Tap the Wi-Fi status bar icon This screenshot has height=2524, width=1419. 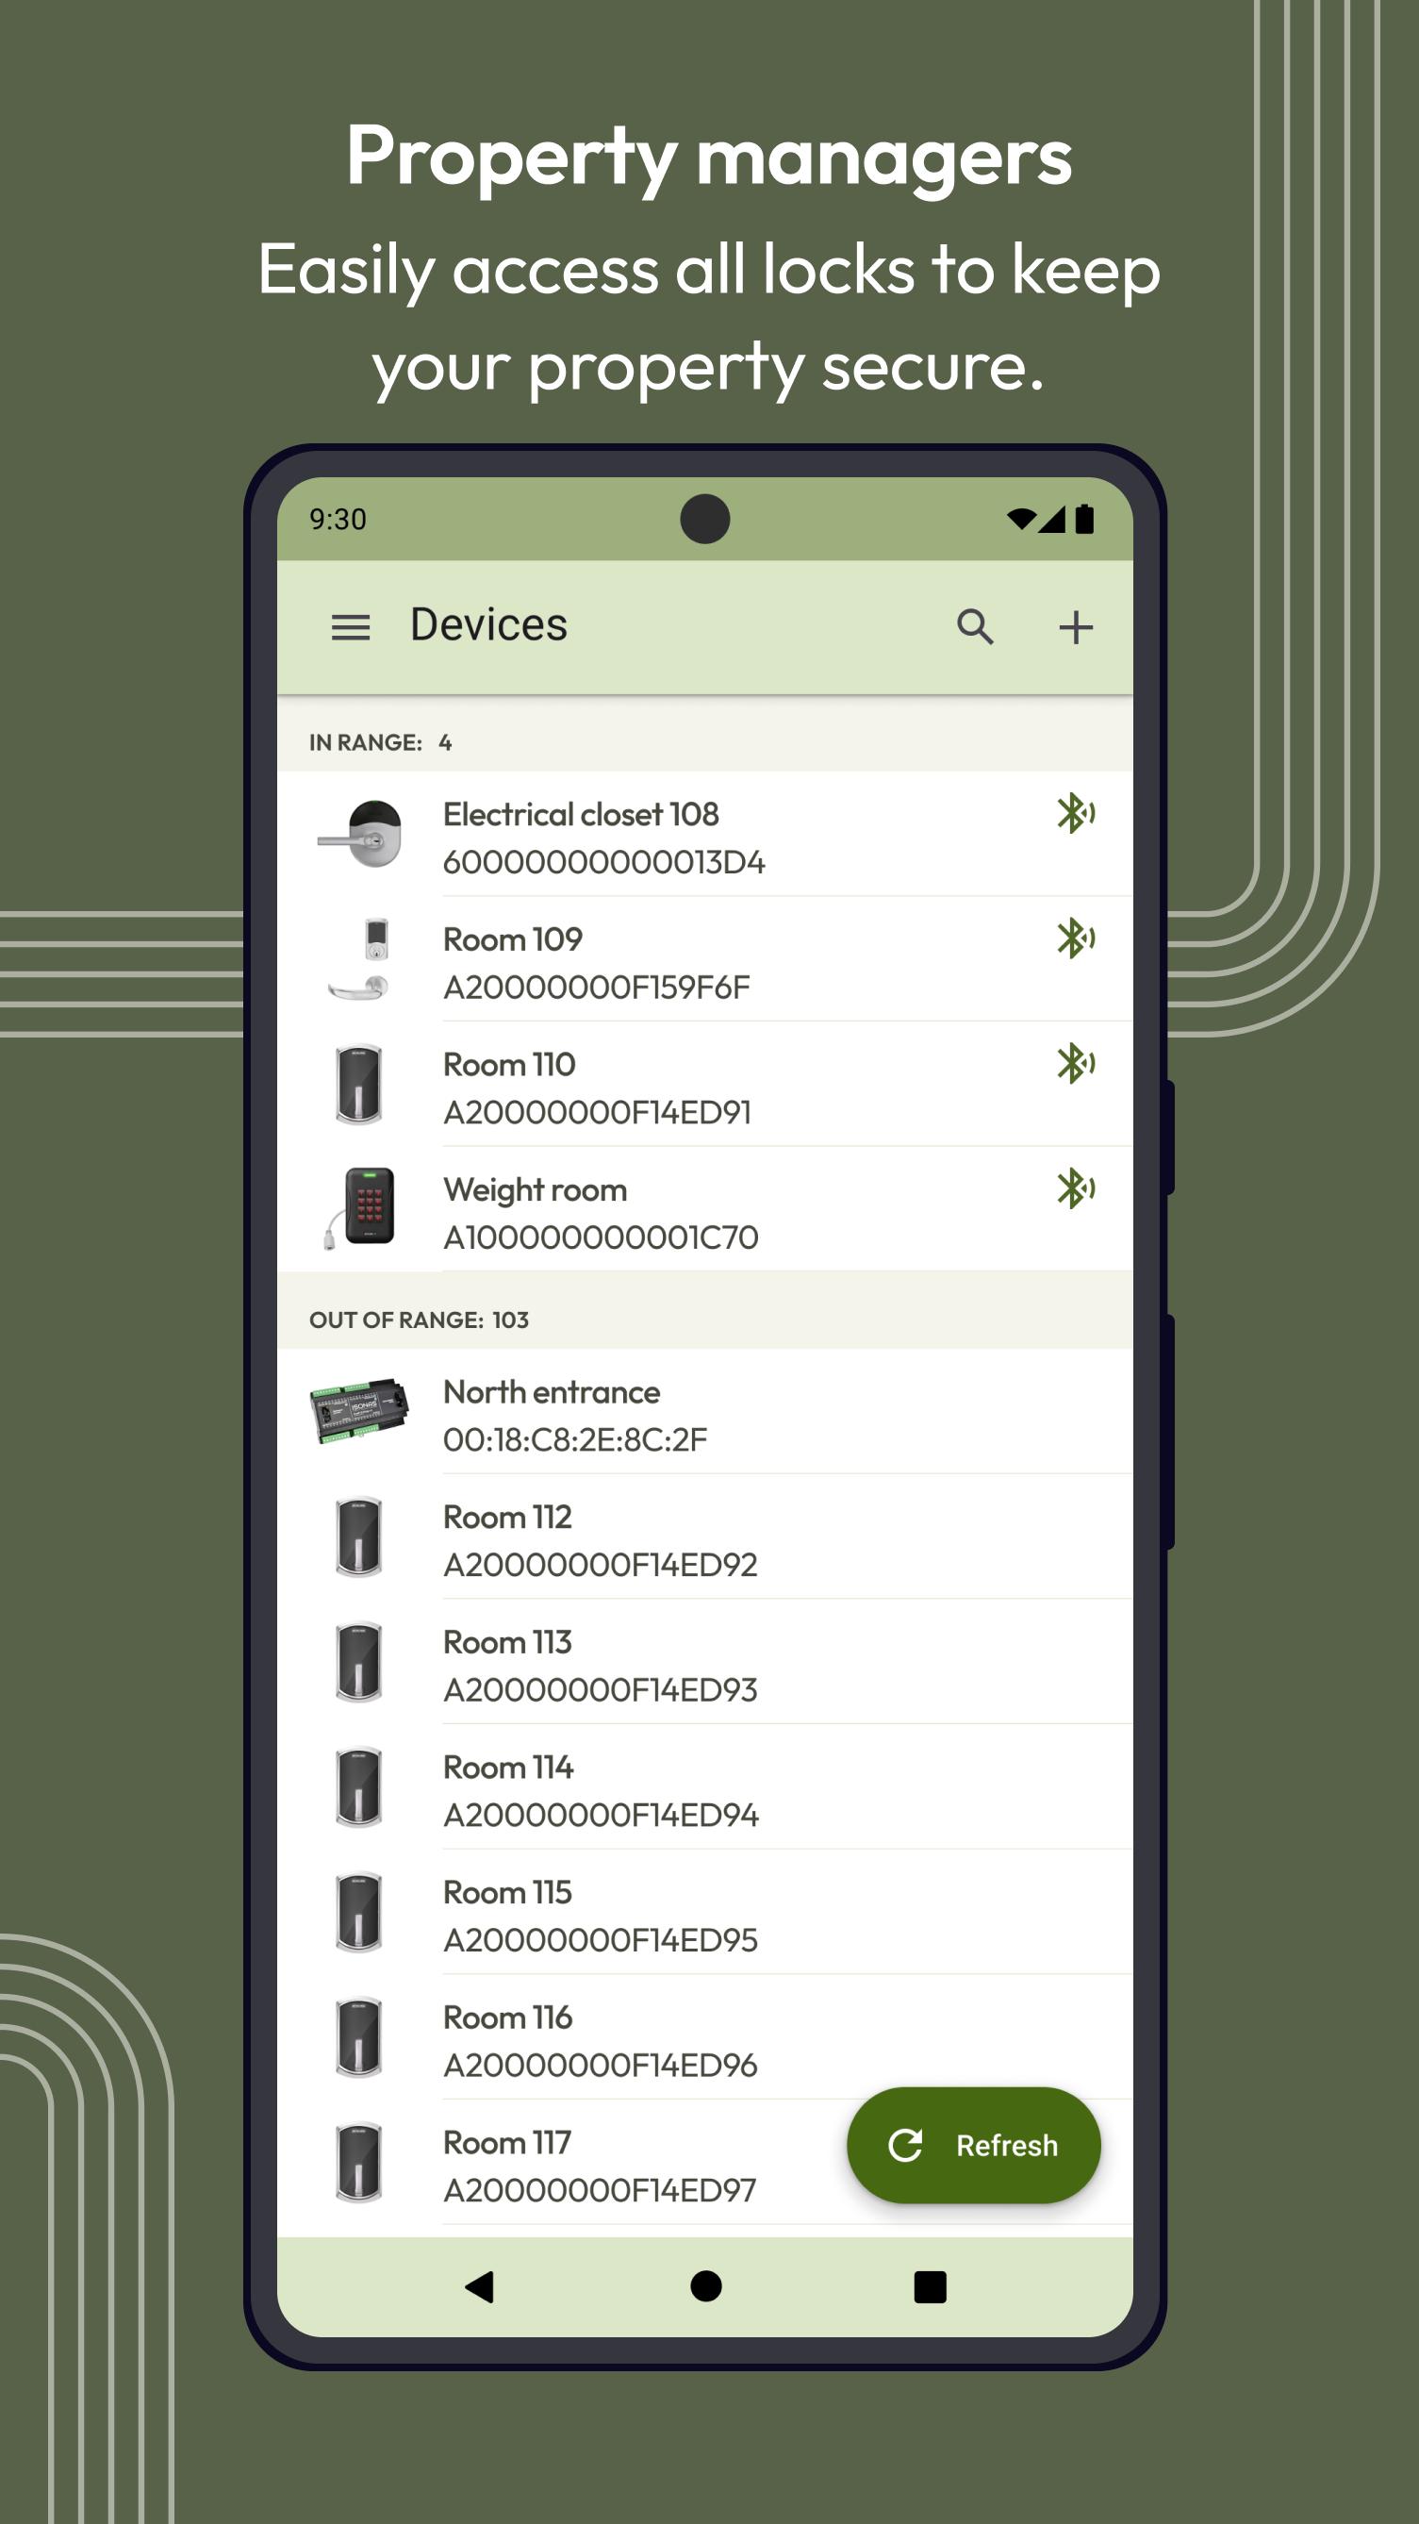coord(1021,519)
